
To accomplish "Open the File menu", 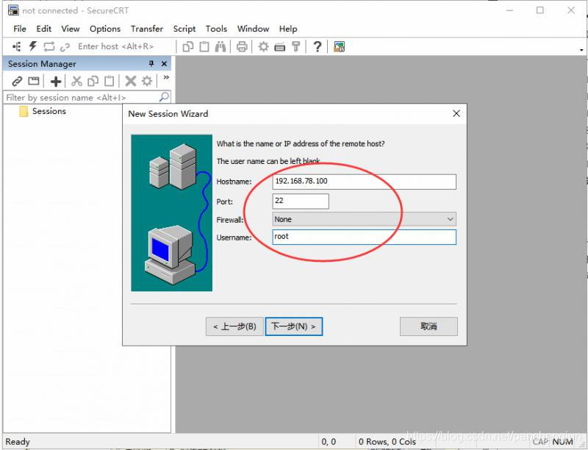I will click(20, 29).
